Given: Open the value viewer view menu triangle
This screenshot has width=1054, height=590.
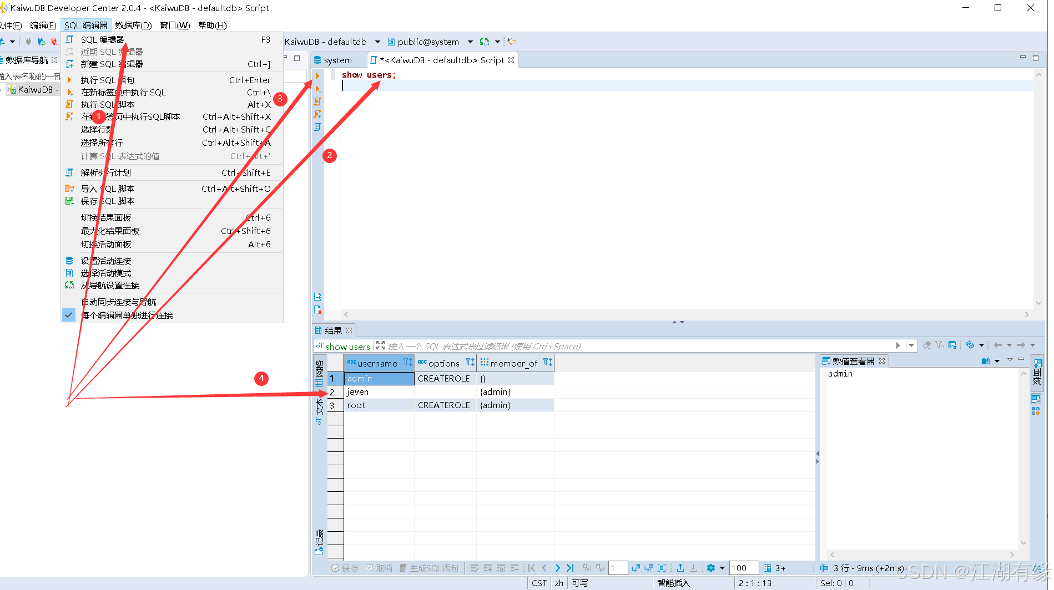Looking at the screenshot, I should 1010,360.
